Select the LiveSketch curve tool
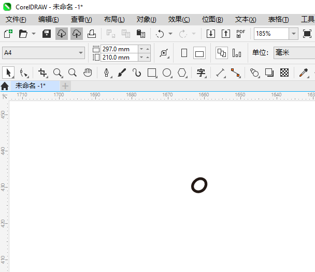 [x=137, y=73]
